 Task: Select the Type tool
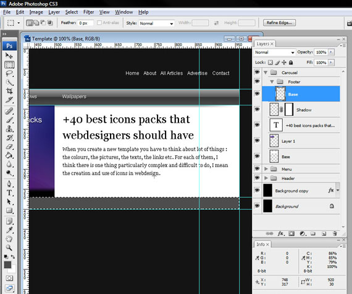9,193
